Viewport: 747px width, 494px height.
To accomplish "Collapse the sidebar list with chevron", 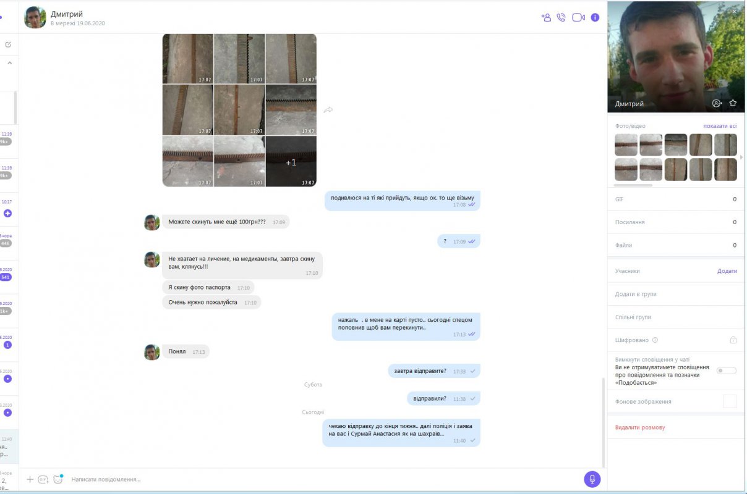I will tap(9, 62).
